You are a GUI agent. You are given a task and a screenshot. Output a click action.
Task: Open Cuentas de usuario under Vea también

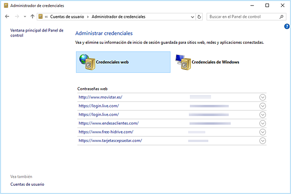point(27,184)
